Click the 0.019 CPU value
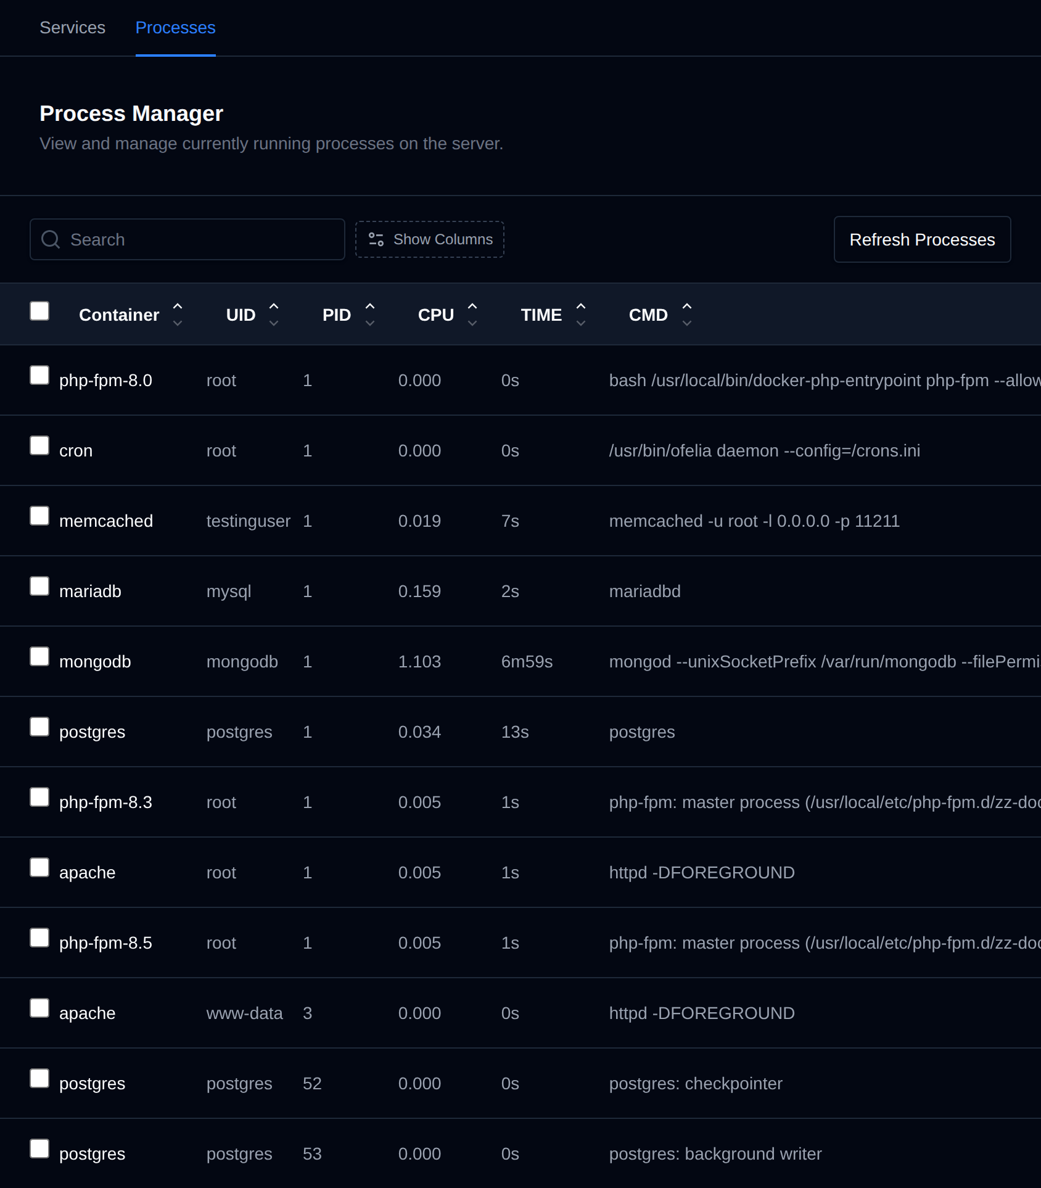 pyautogui.click(x=419, y=521)
